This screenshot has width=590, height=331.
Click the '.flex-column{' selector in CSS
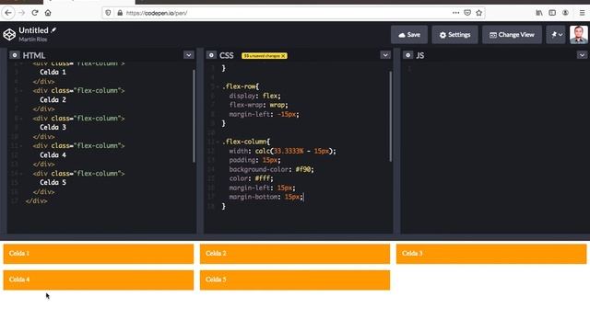[246, 142]
